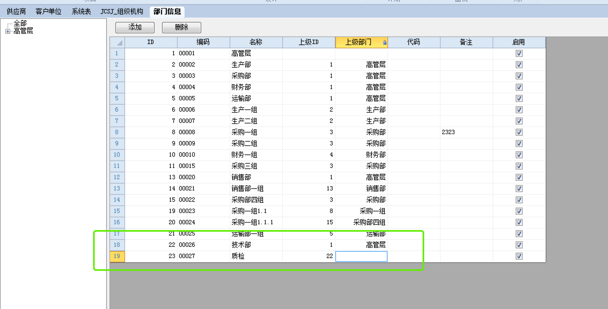Open the JCSJ_组织机构 tab

(122, 12)
